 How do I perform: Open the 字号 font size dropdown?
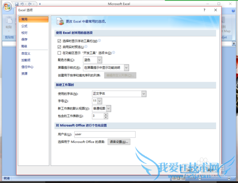[99, 101]
